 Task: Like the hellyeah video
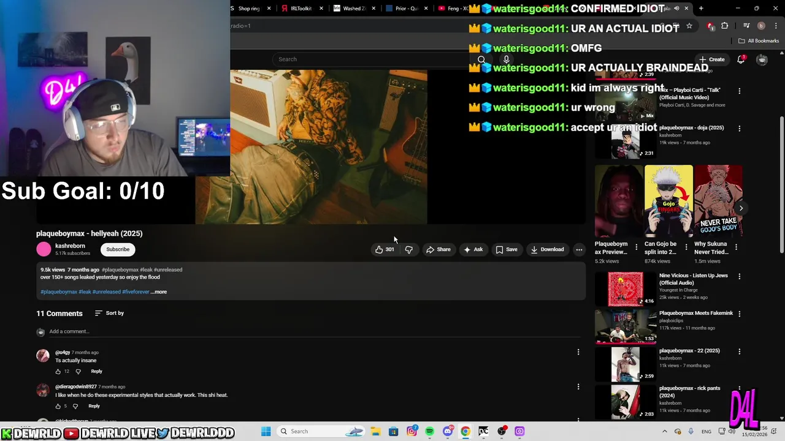(x=385, y=249)
